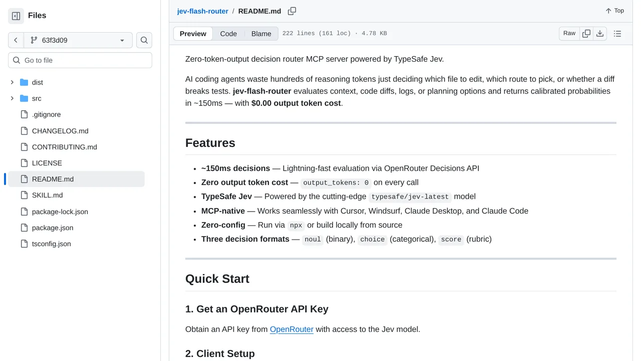Jump to Top of the page
641x361 pixels.
[614, 11]
